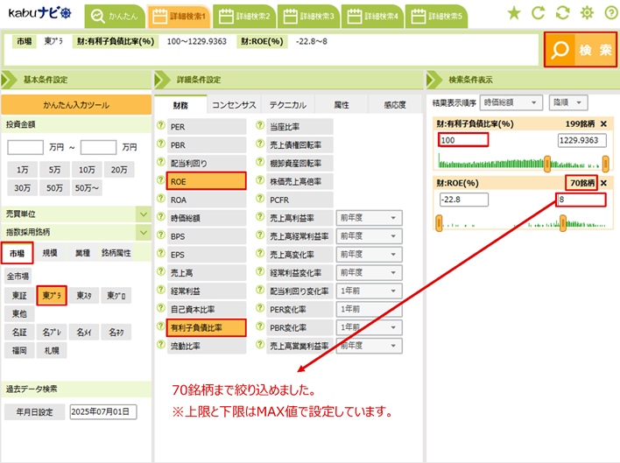Remove the 財:ROE(%) condition with its X
This screenshot has height=463, width=620.
tap(603, 183)
